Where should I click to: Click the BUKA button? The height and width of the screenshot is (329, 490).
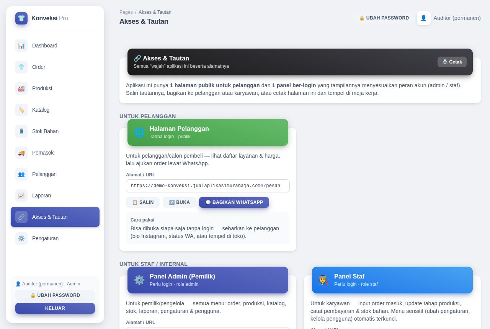[179, 202]
